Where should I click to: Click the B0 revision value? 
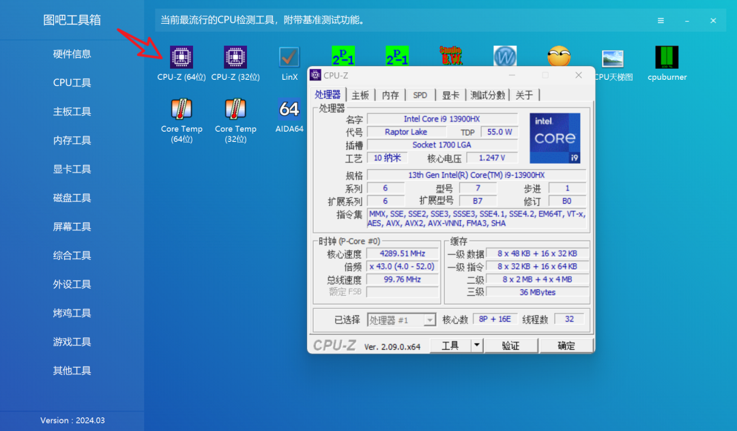[567, 201]
